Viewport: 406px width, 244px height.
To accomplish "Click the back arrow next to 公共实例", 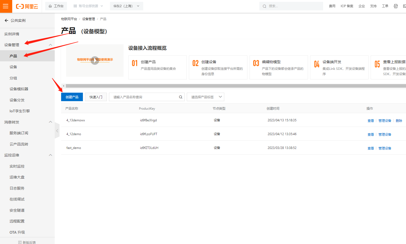I will tap(6, 20).
